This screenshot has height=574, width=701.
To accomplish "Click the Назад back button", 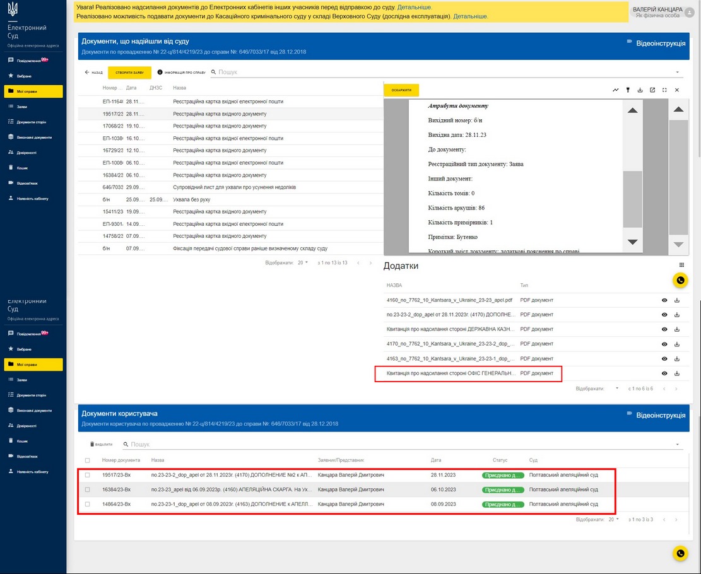I will click(93, 73).
